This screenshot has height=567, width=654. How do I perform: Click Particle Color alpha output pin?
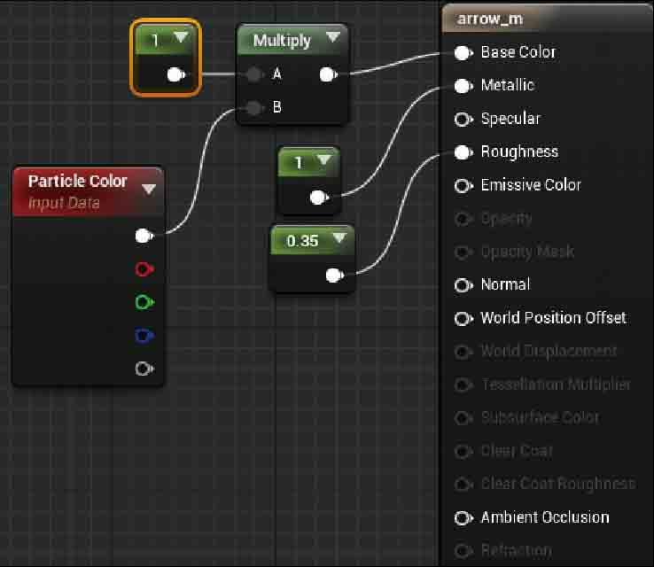click(144, 369)
